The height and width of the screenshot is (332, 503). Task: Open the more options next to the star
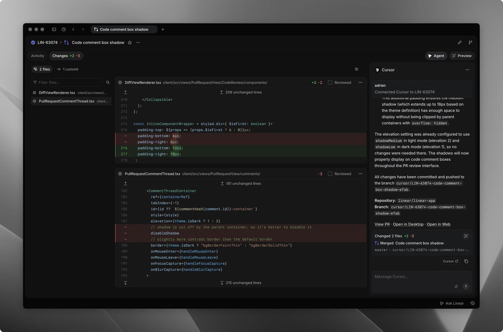pos(138,42)
